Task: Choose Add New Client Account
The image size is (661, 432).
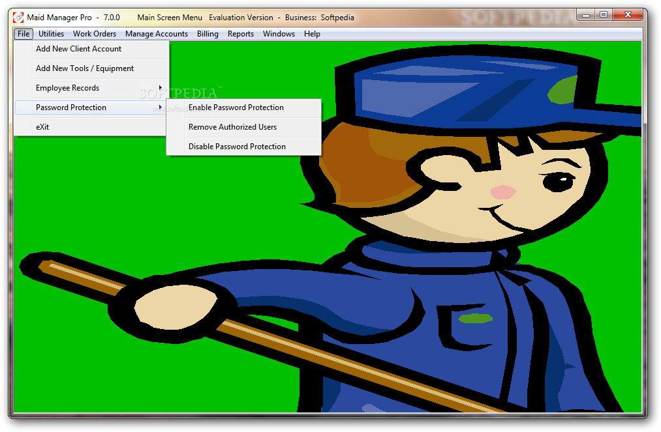Action: [x=91, y=49]
